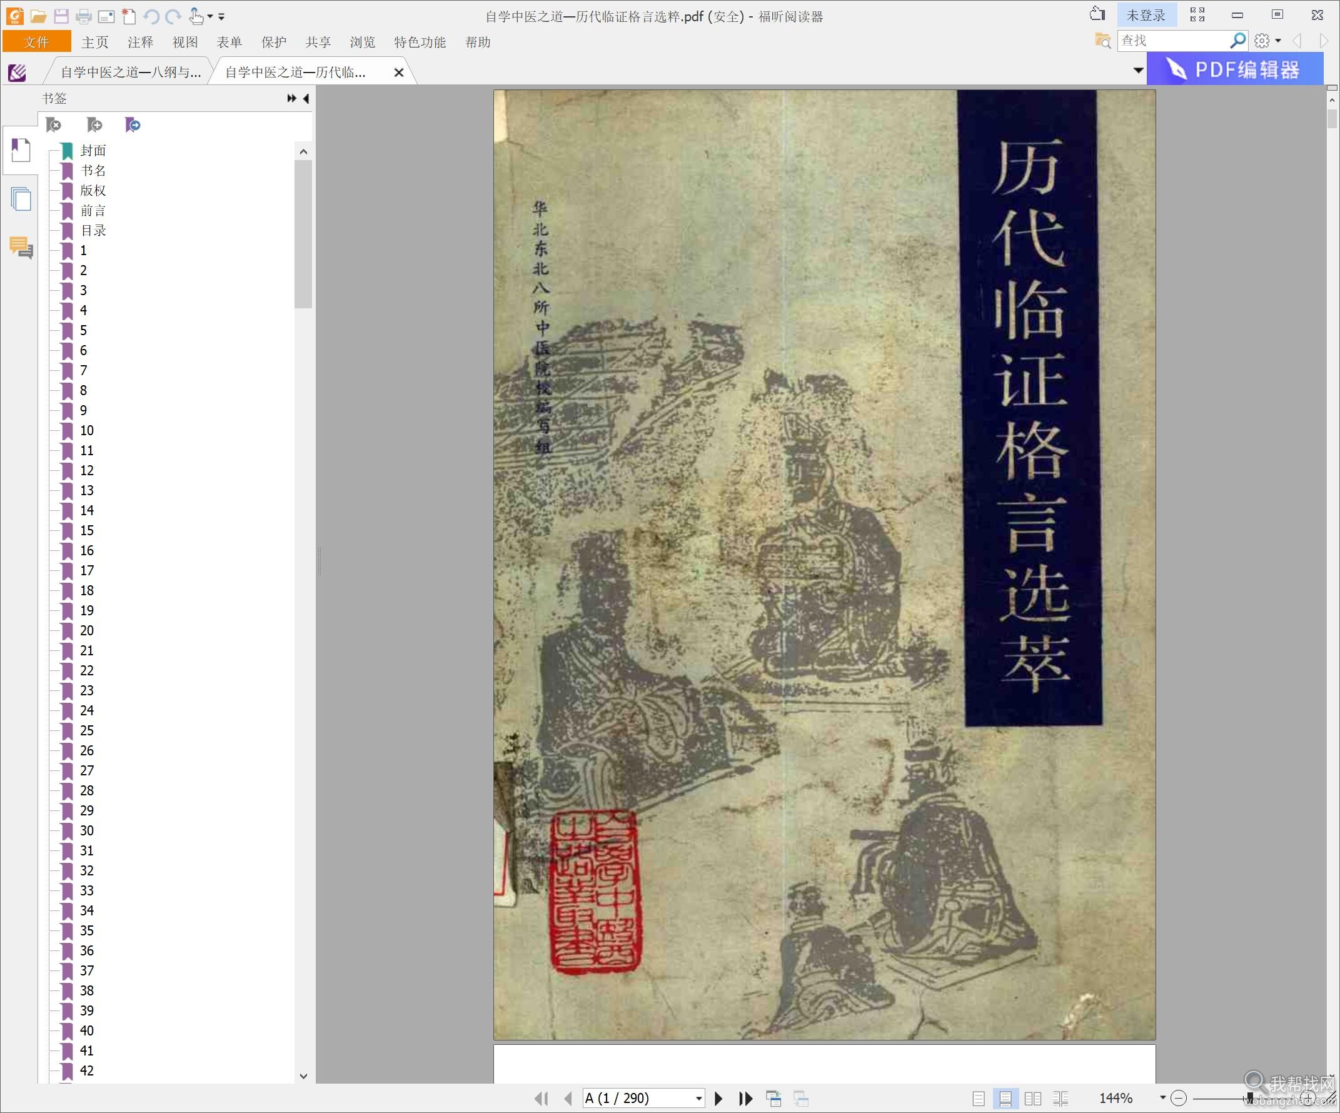Collapse the bookmarks panel with the left arrow

(x=306, y=98)
